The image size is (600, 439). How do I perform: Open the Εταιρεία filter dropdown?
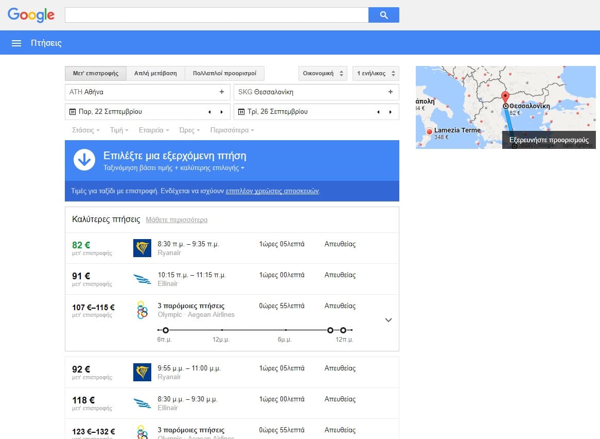click(154, 130)
